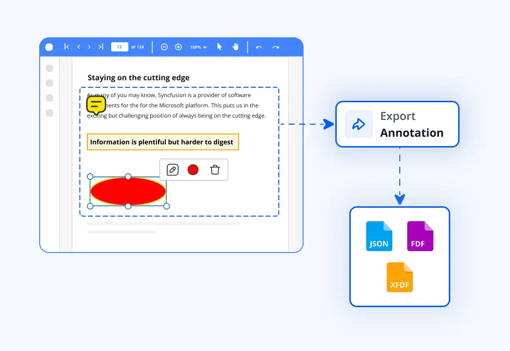Viewport: 510px width, 351px height.
Task: Delete the ellipse annotation with trash icon
Action: [x=215, y=169]
